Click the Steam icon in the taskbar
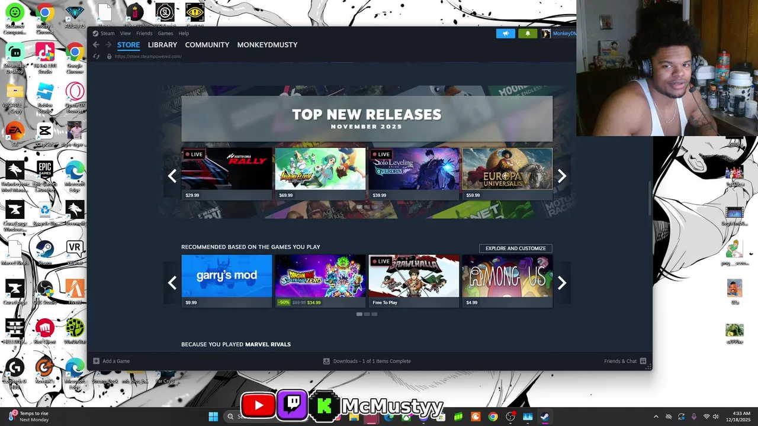758x426 pixels. pos(545,417)
